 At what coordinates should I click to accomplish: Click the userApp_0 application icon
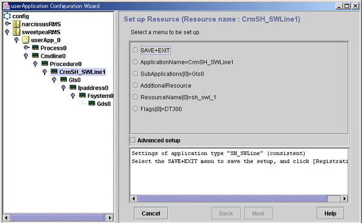(x=25, y=40)
